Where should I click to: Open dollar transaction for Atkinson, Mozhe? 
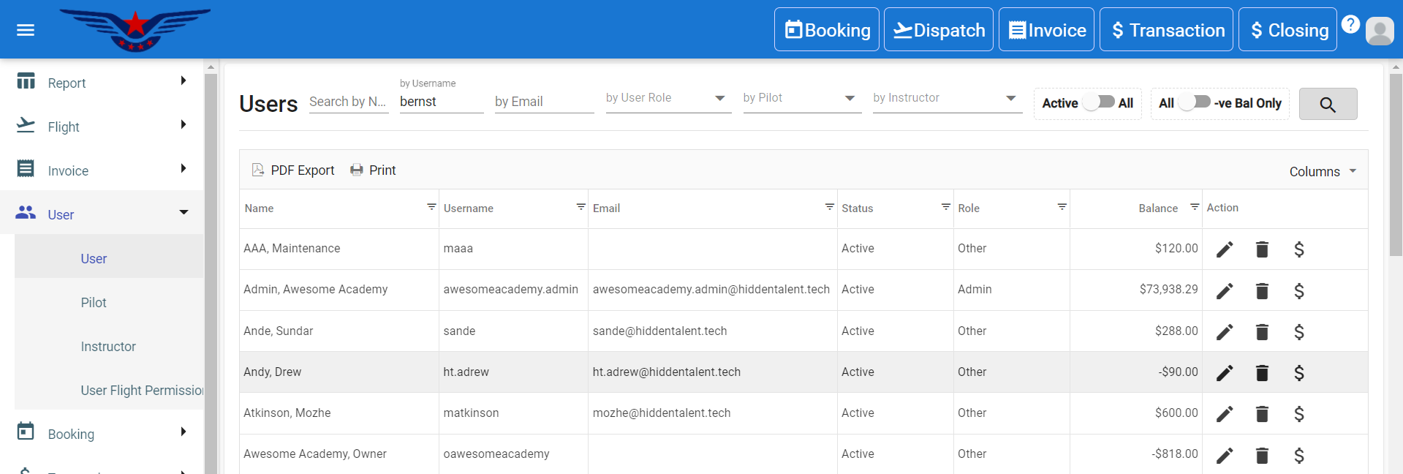tap(1298, 414)
